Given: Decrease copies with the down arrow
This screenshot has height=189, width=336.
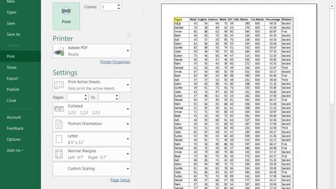Looking at the screenshot, I should point(119,9).
